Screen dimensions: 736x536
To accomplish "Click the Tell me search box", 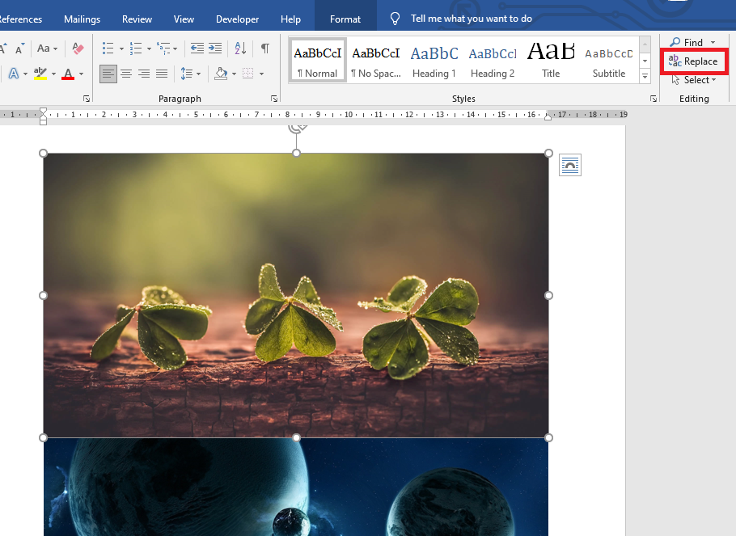I will coord(471,18).
